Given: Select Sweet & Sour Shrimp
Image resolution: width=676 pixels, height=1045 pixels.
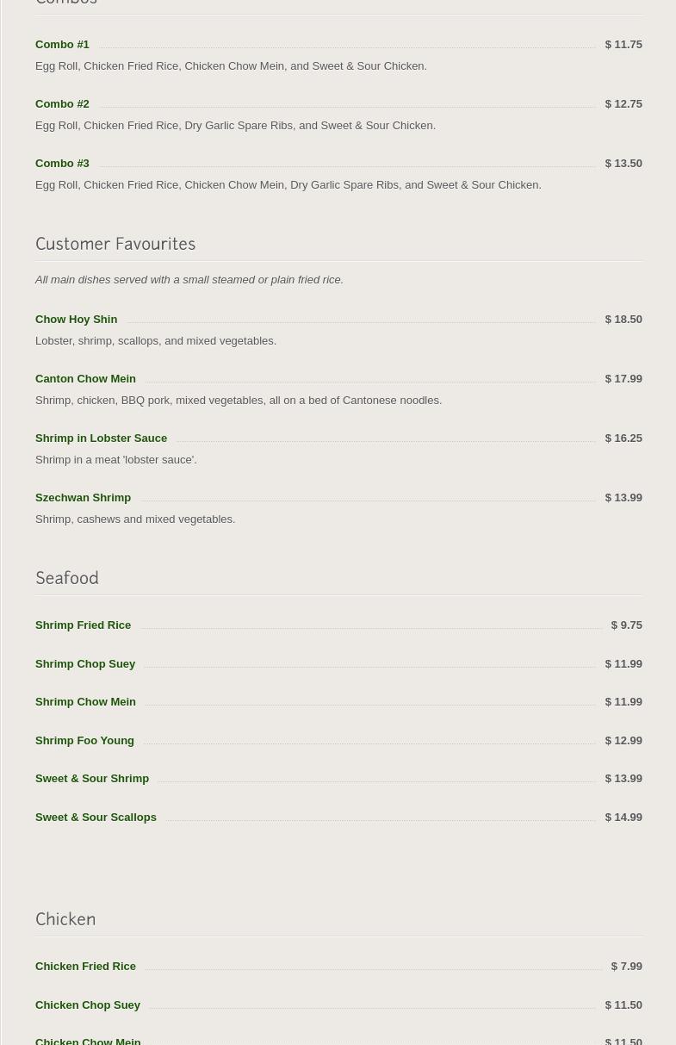Looking at the screenshot, I should pyautogui.click(x=92, y=779).
